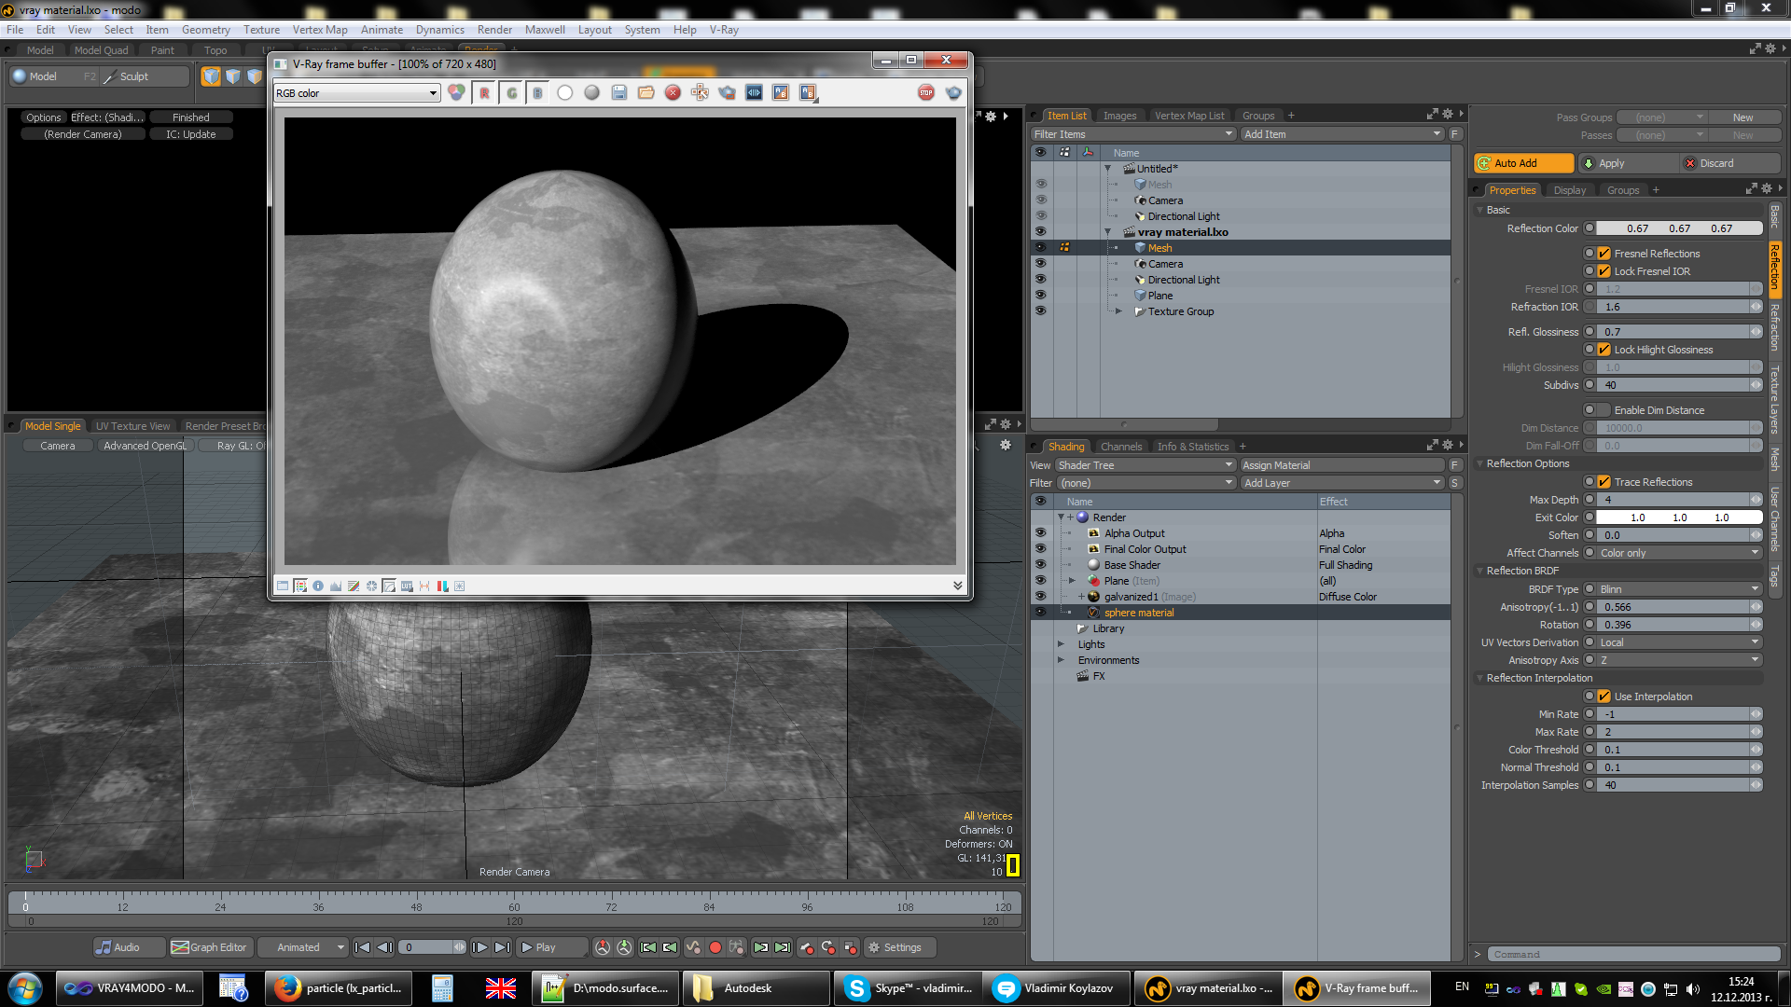This screenshot has height=1007, width=1791.
Task: Open Firefox particle window from taskbar
Action: [x=340, y=988]
